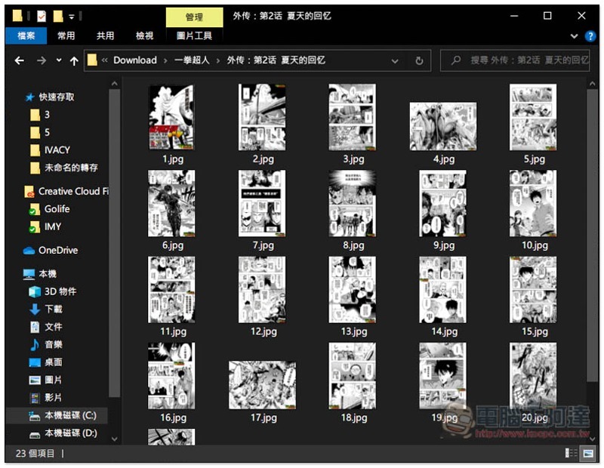The width and height of the screenshot is (604, 468).
Task: Click the 16.jpg file name
Action: (x=174, y=418)
